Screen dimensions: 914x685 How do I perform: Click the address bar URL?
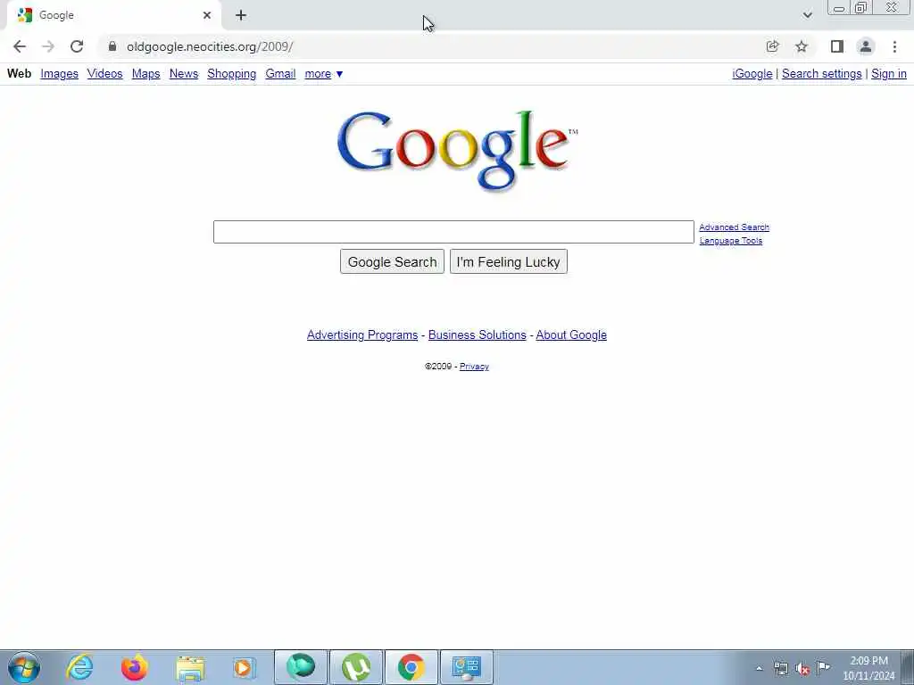[210, 46]
